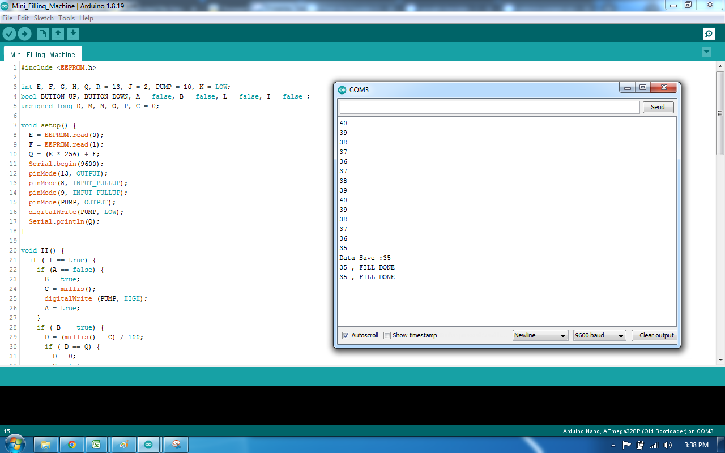Click 'Serial.println(Q);' code line
Screen dimensions: 725x453
64,221
